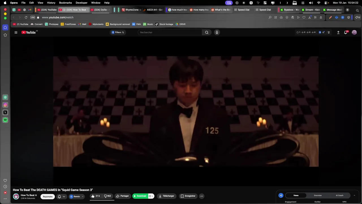
Task: Like the video with thumbs up
Action: coord(96,196)
